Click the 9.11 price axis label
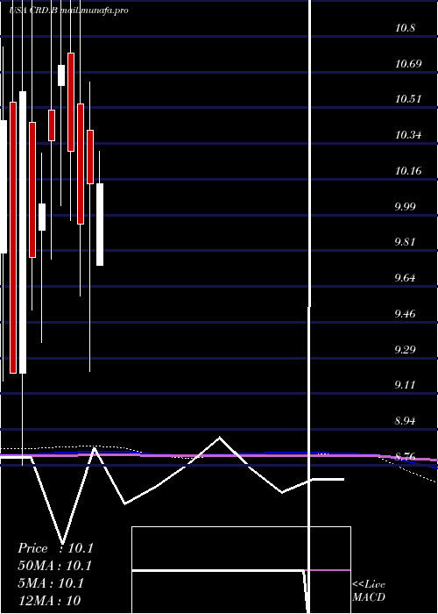 coord(405,385)
